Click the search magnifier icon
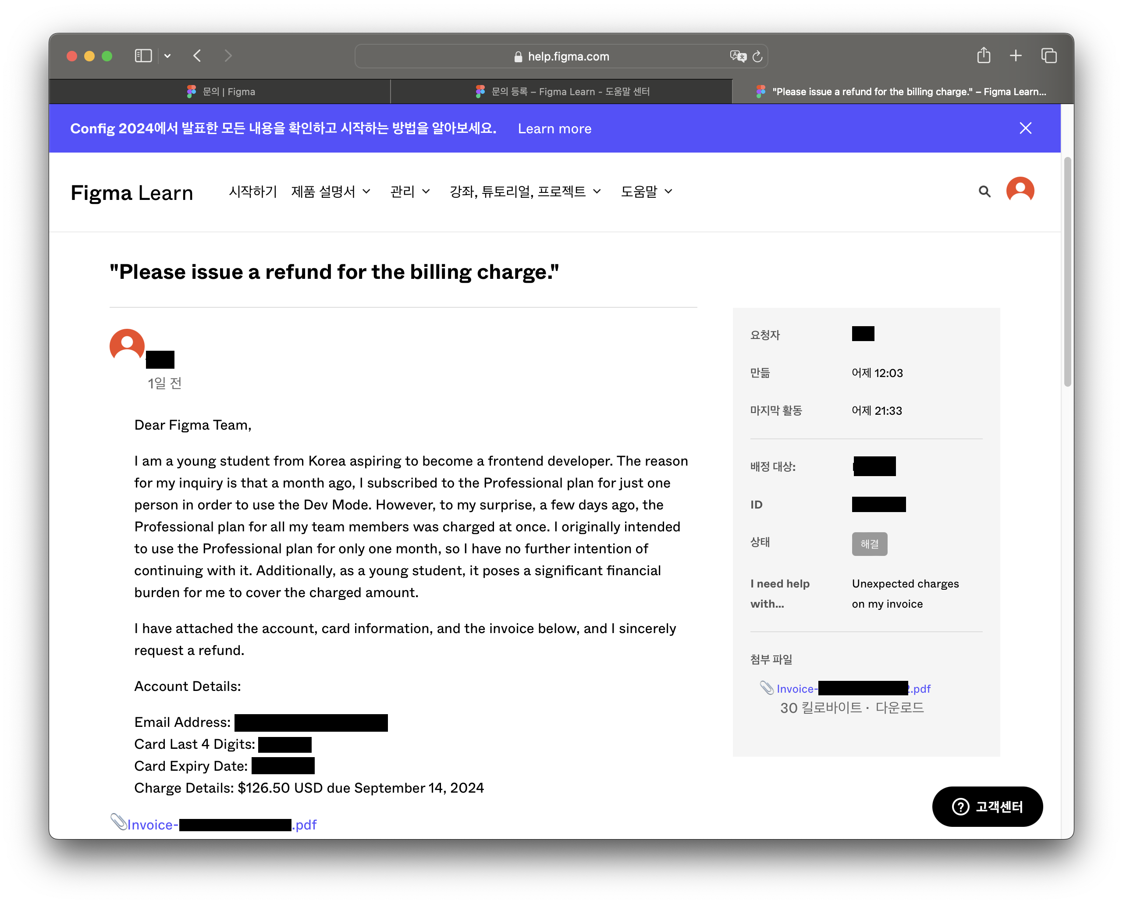 (984, 192)
